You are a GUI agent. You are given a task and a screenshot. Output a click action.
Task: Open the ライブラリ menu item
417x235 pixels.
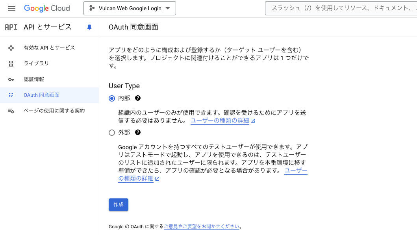[49, 63]
